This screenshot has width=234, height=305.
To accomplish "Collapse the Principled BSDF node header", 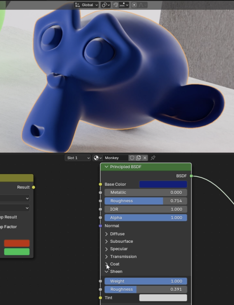I will (106, 167).
